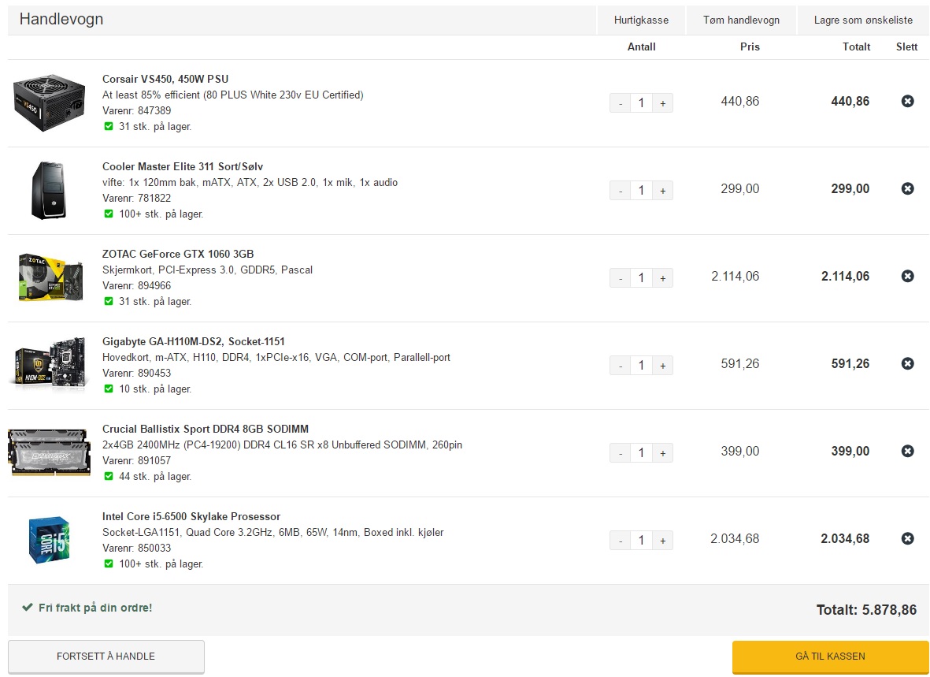Open Intel Core i5-6500 Skylake product link
This screenshot has width=930, height=677.
(191, 516)
